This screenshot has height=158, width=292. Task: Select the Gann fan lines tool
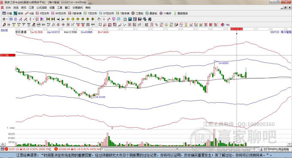point(105,25)
